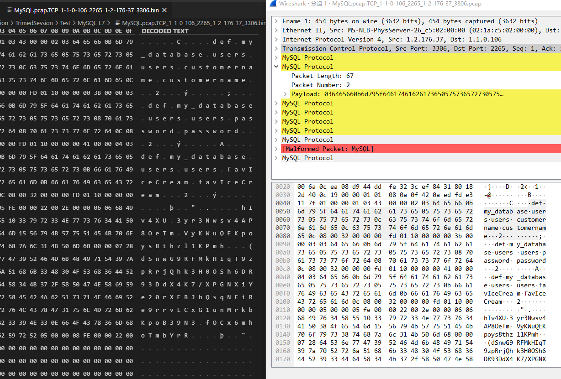Expand the Malformed Packet entry

click(276, 148)
